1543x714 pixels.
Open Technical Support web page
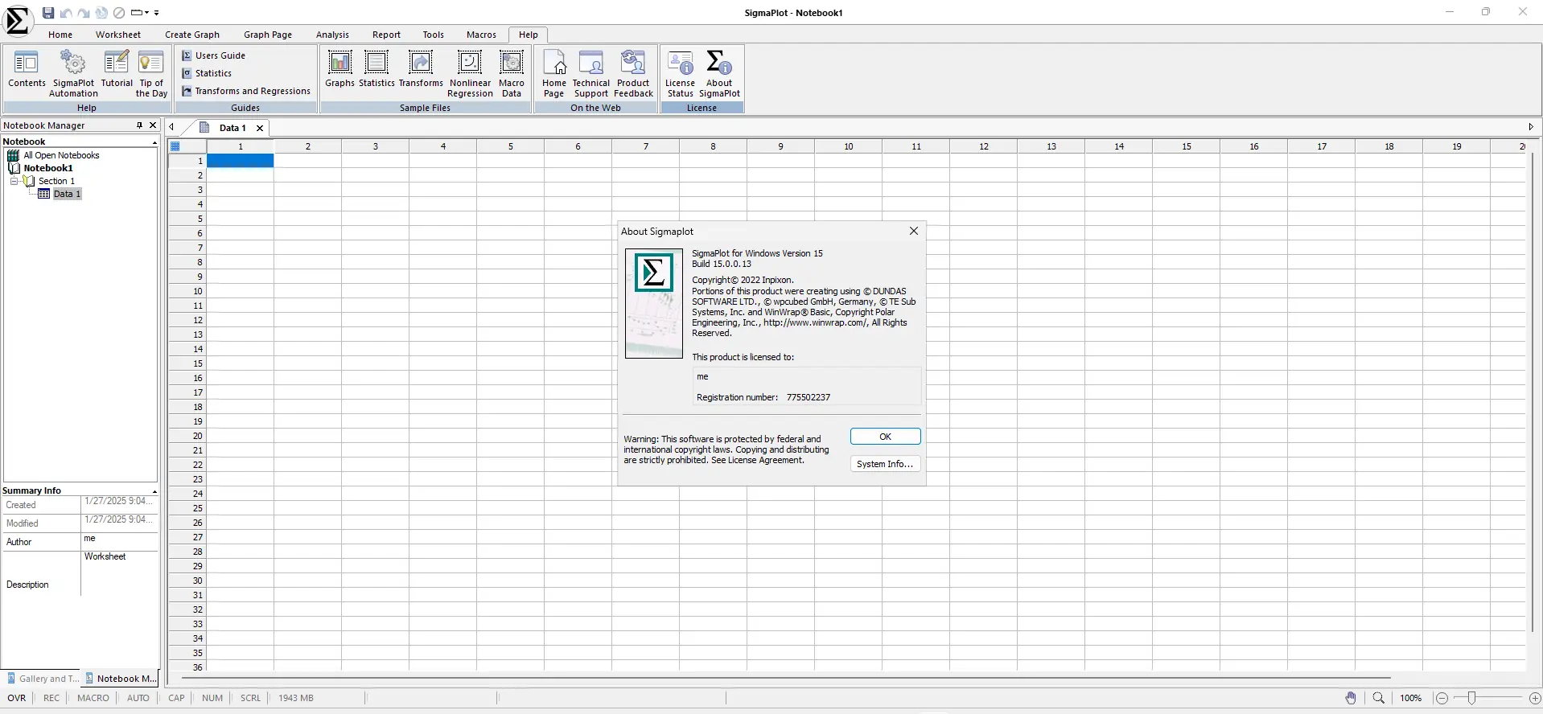tap(591, 73)
